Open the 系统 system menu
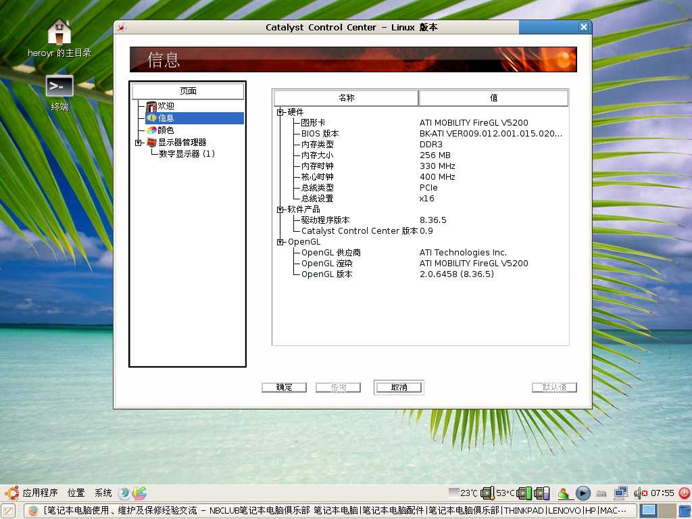The width and height of the screenshot is (692, 519). (x=103, y=493)
